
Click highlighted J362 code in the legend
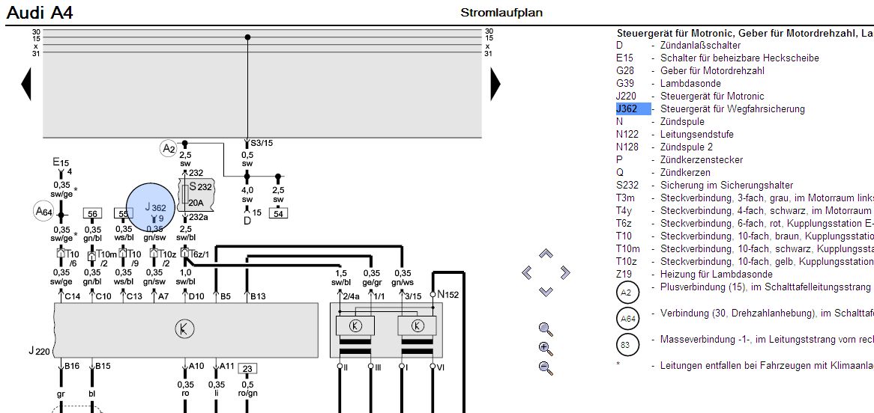tap(633, 109)
